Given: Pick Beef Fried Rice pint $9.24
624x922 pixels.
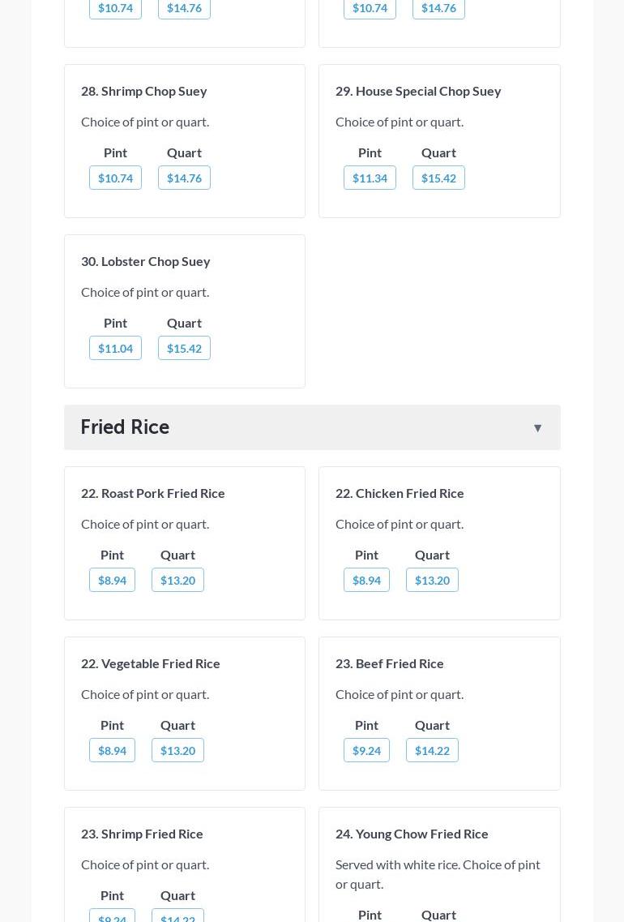Looking at the screenshot, I should click(x=366, y=750).
